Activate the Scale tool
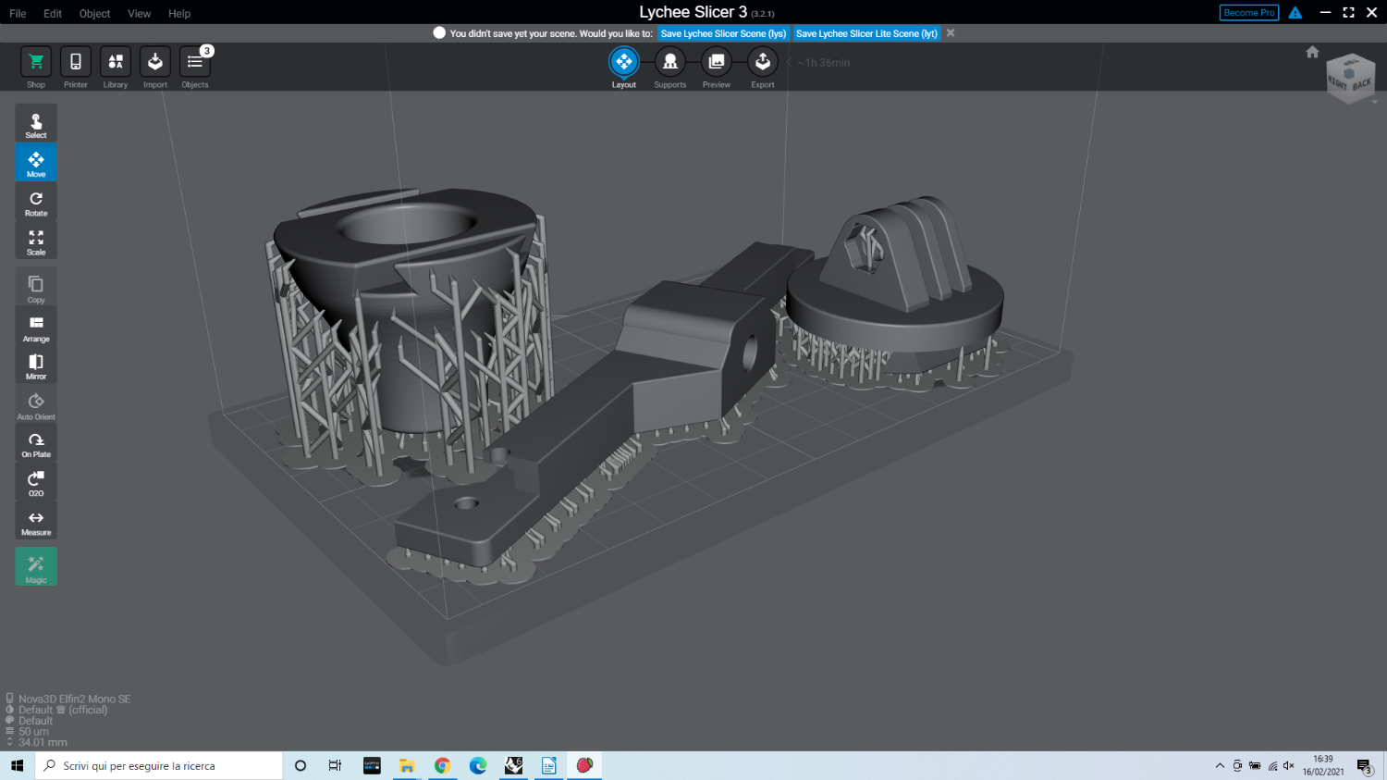The image size is (1387, 780). pyautogui.click(x=36, y=241)
